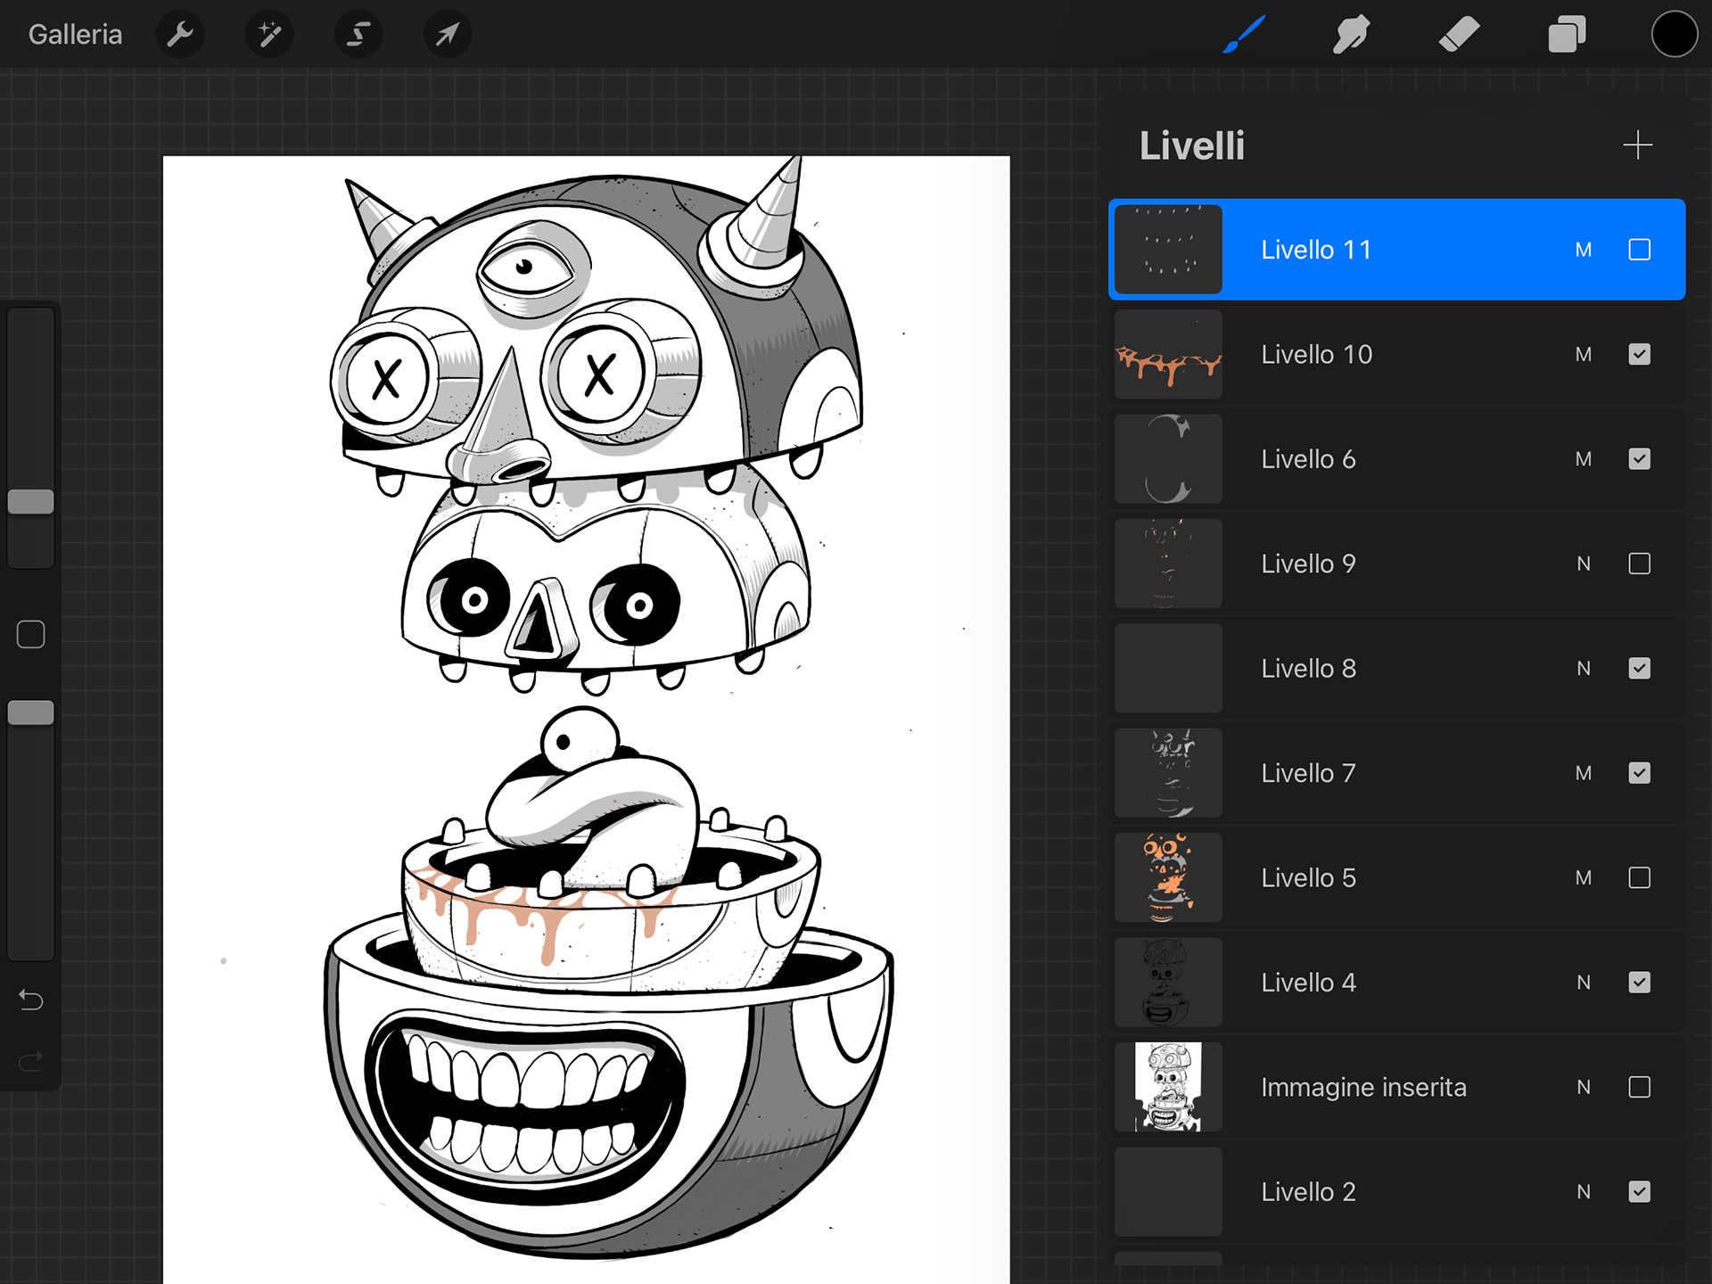Viewport: 1712px width, 1284px height.
Task: Open blend mode of Livello 6
Action: tap(1583, 459)
